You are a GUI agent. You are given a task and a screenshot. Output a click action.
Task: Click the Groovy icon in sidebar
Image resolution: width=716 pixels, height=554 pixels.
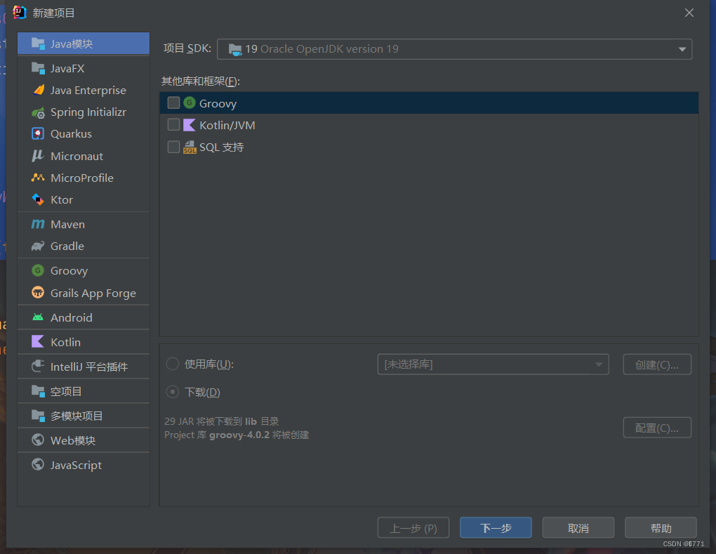pos(38,270)
